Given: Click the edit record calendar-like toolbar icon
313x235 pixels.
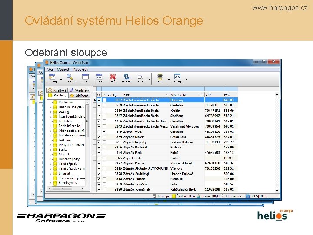Looking at the screenshot, I should [99, 77].
